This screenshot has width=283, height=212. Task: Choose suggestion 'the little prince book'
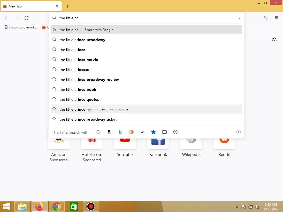click(x=146, y=89)
